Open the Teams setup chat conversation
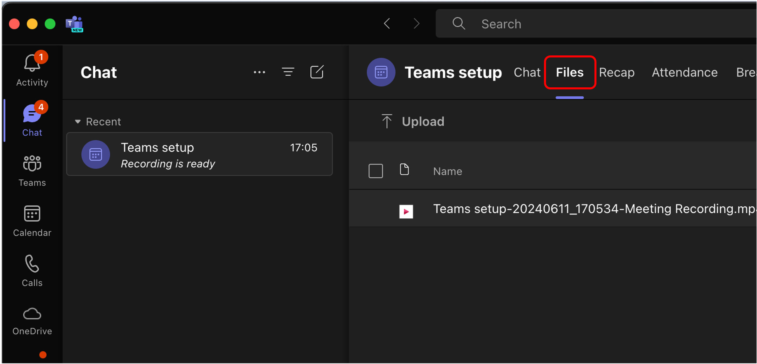757x364 pixels. click(200, 154)
